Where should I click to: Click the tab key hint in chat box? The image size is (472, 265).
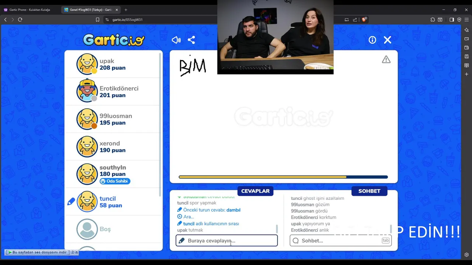pyautogui.click(x=385, y=240)
